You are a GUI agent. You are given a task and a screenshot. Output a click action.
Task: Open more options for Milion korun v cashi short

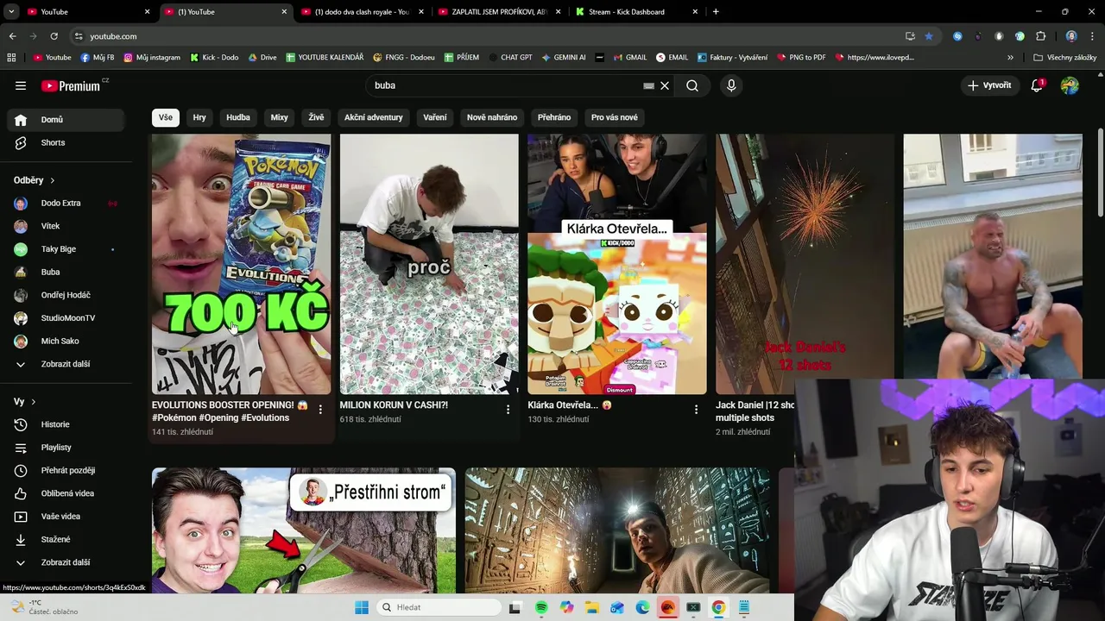[x=508, y=410]
